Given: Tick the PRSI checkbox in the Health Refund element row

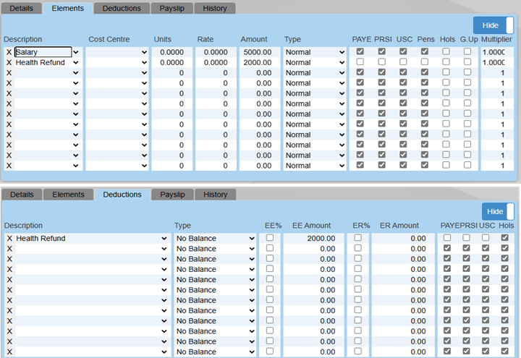Looking at the screenshot, I should pyautogui.click(x=381, y=62).
